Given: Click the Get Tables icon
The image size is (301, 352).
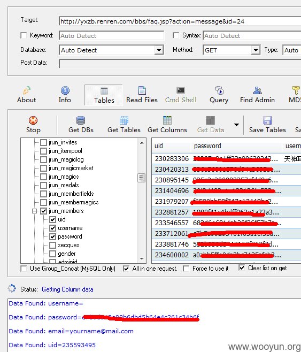Looking at the screenshot, I should 124,120.
